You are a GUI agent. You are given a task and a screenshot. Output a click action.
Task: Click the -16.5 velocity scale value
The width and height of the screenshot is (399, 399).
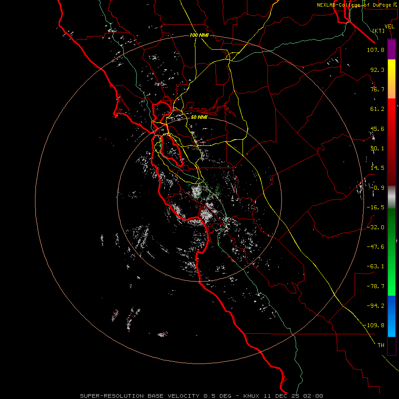376,207
